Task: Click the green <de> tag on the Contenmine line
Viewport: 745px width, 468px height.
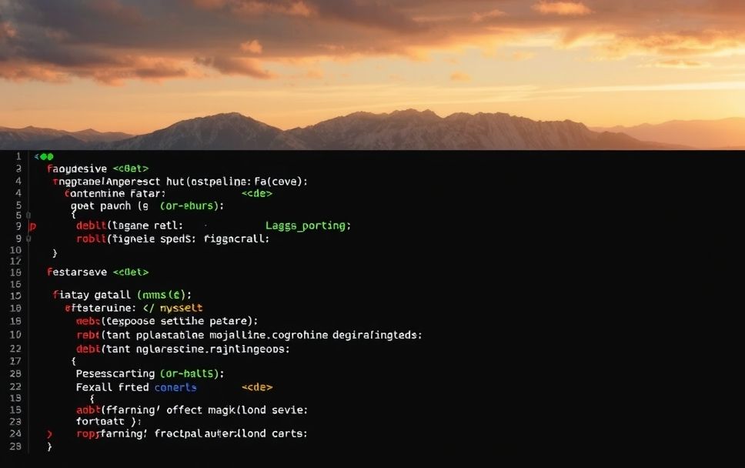Action: pos(256,193)
